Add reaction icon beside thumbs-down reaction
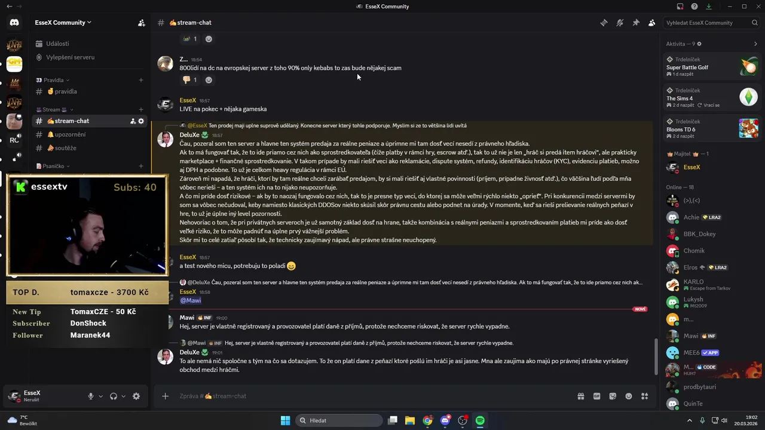The image size is (765, 430). (x=209, y=79)
